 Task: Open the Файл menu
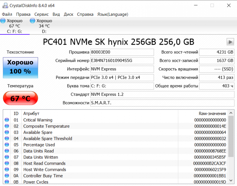(7, 14)
